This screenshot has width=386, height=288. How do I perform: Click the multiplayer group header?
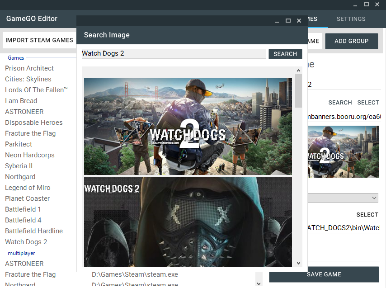point(21,253)
